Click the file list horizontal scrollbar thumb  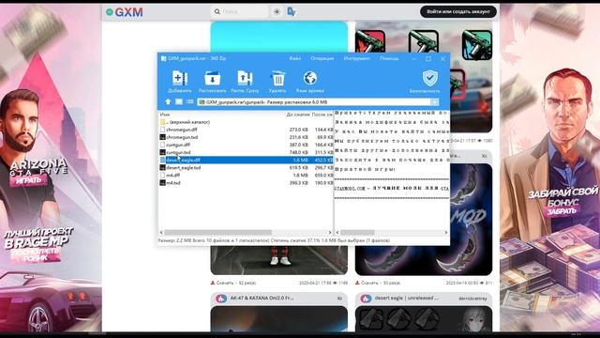pyautogui.click(x=218, y=233)
